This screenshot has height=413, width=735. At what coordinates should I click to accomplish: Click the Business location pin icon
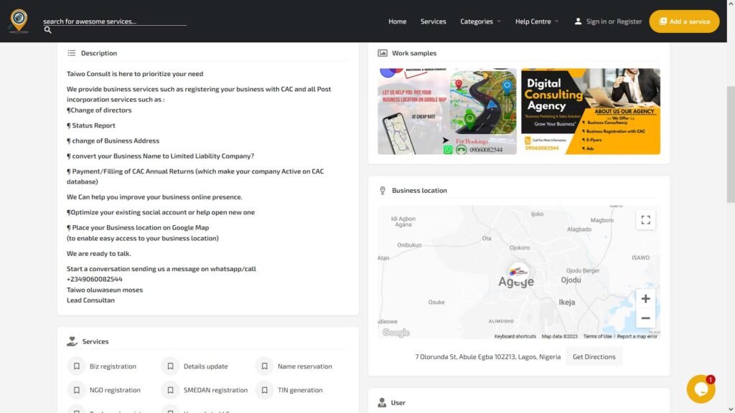[381, 190]
